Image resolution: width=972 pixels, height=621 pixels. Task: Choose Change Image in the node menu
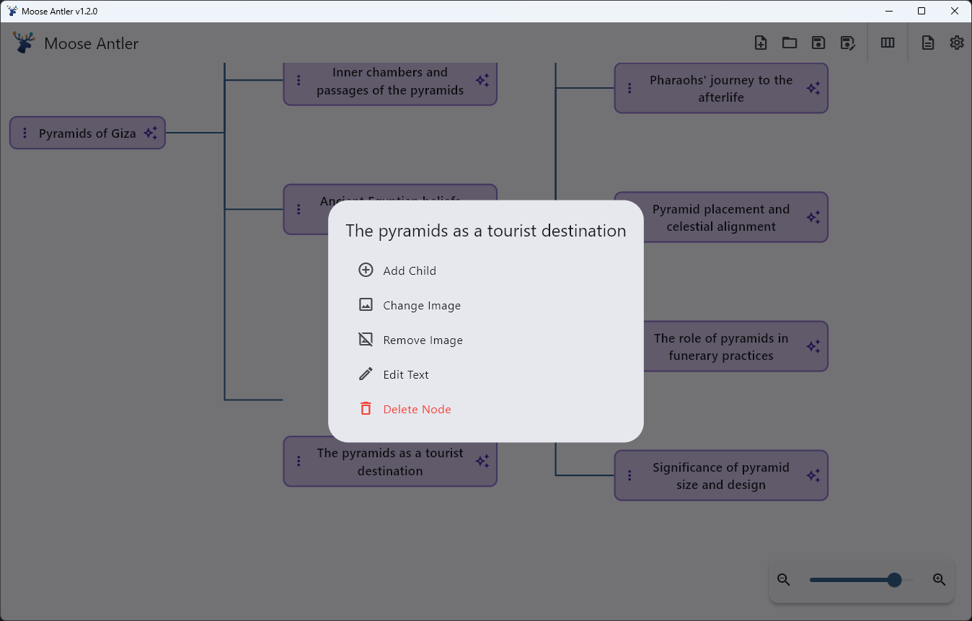tap(486, 305)
